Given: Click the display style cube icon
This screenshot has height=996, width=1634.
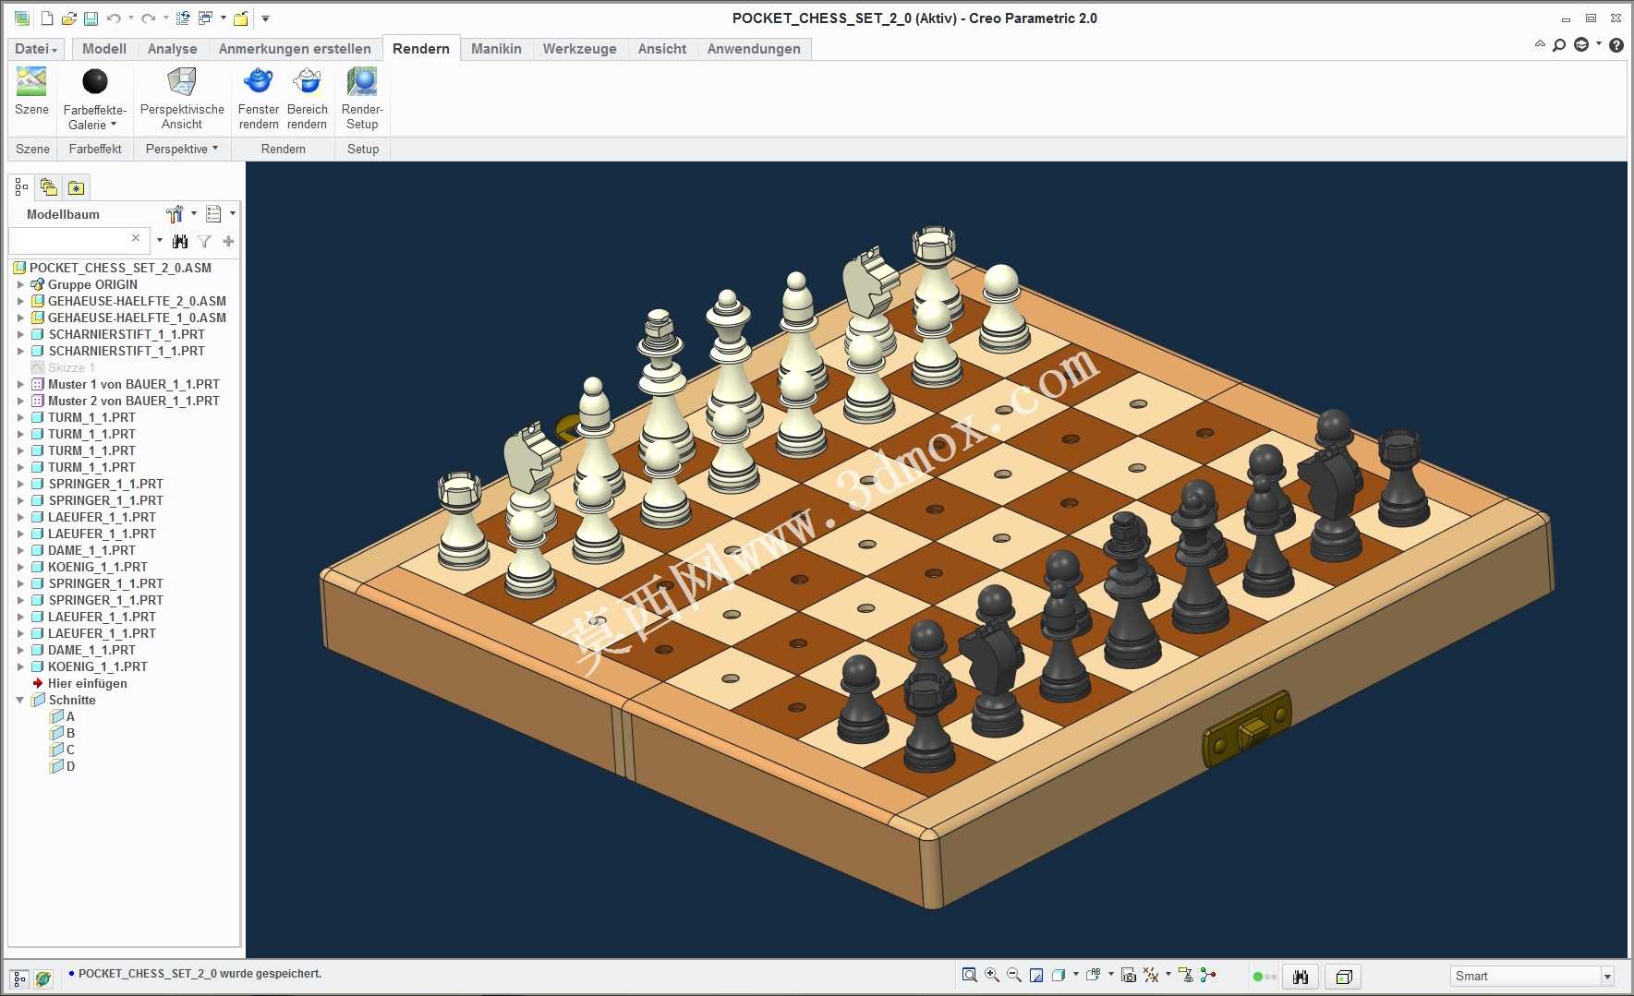Looking at the screenshot, I should click(x=1059, y=975).
